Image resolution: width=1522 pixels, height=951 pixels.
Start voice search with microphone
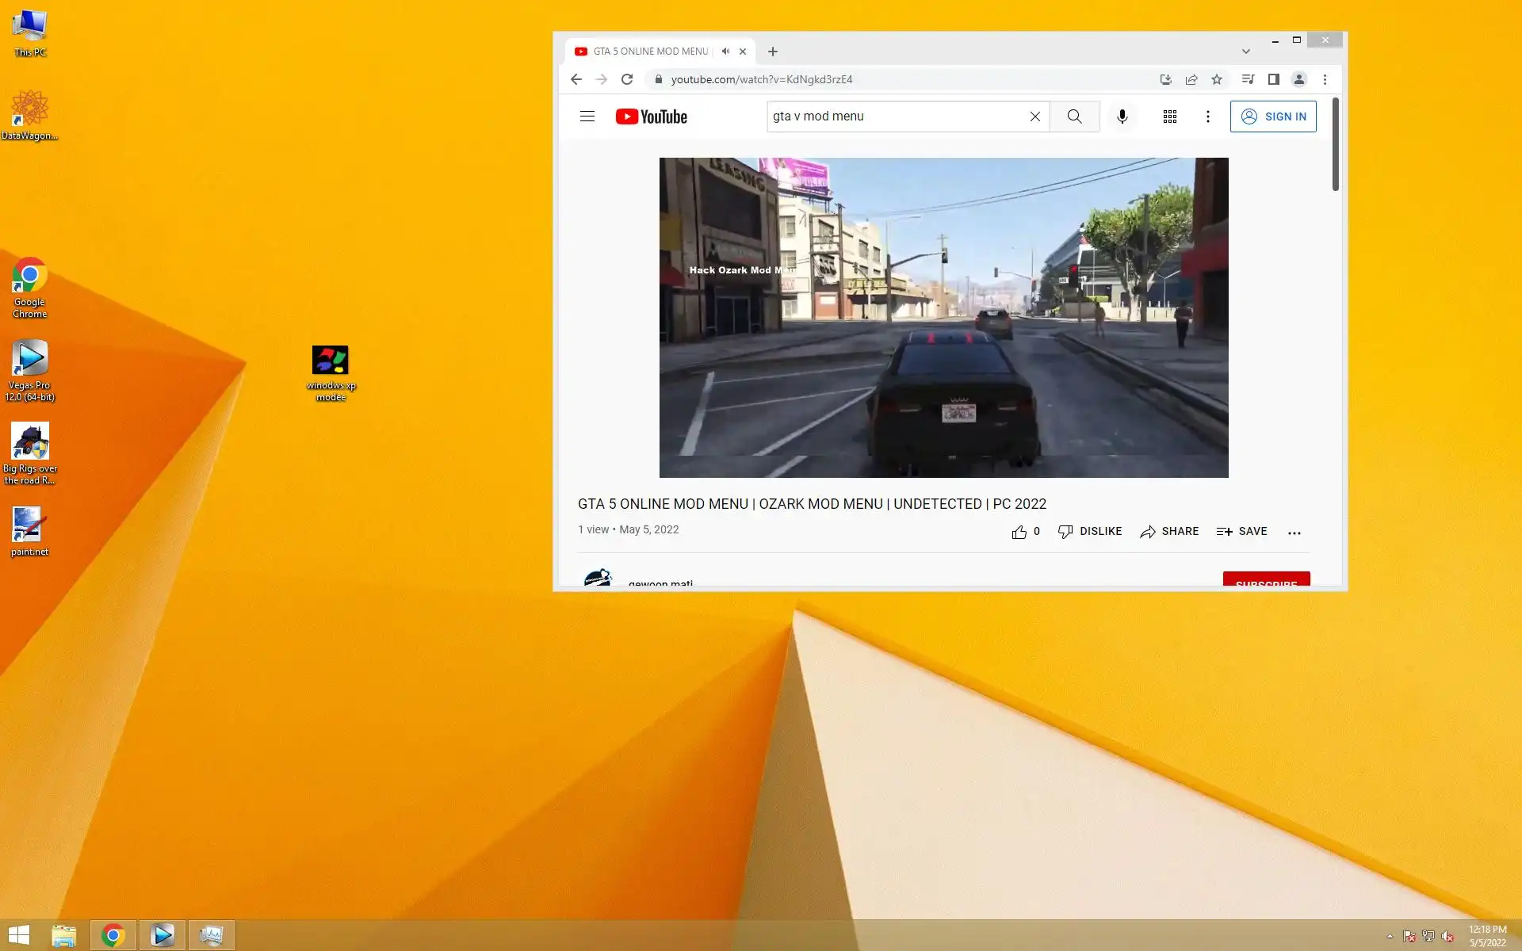point(1122,116)
